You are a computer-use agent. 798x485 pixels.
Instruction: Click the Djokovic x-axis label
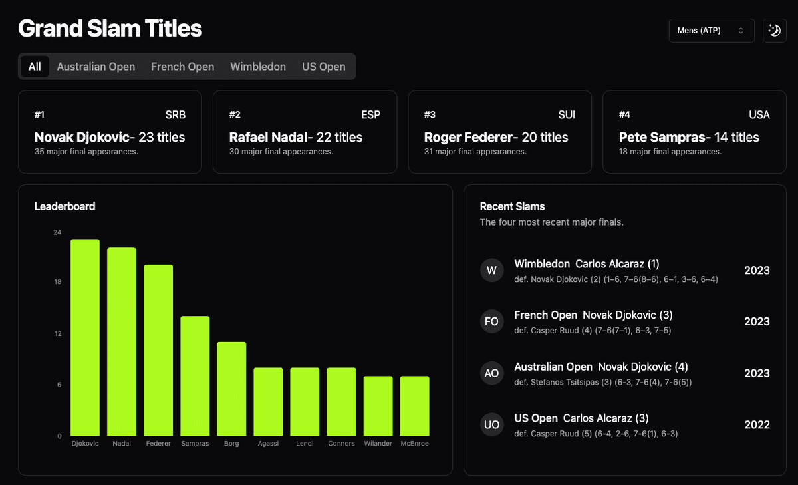85,444
